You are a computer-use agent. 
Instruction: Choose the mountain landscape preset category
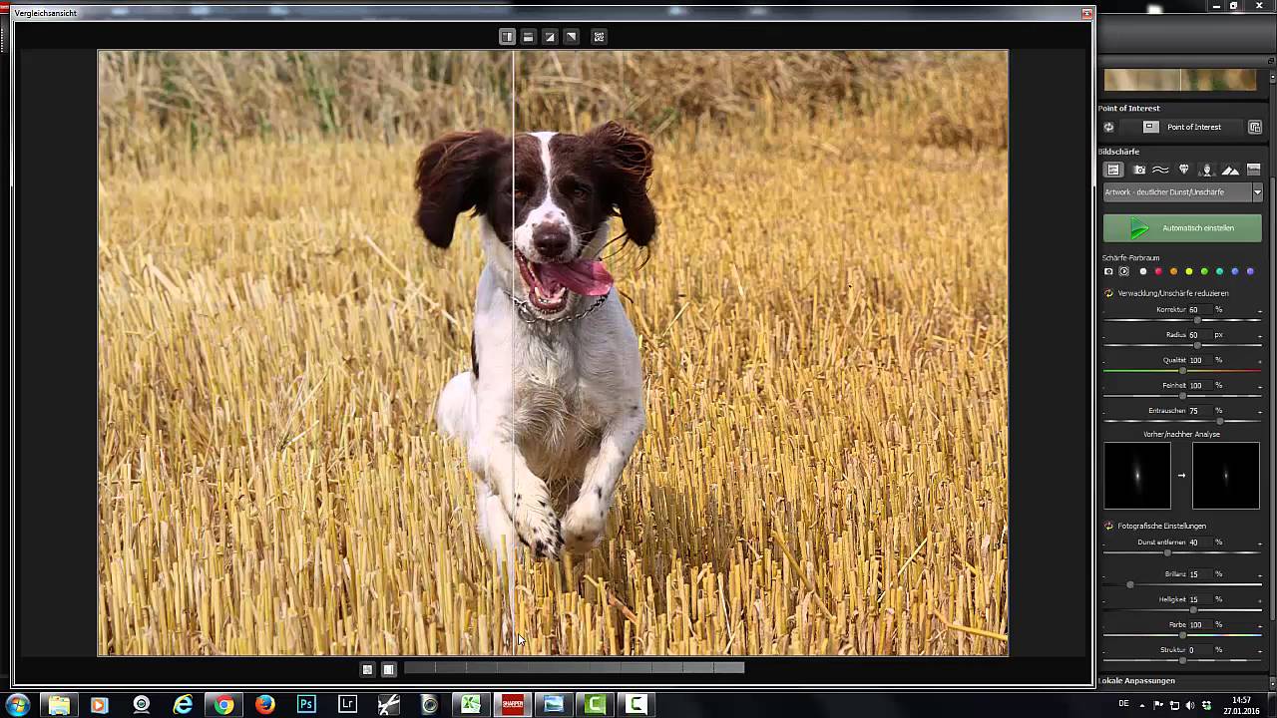tap(1230, 171)
